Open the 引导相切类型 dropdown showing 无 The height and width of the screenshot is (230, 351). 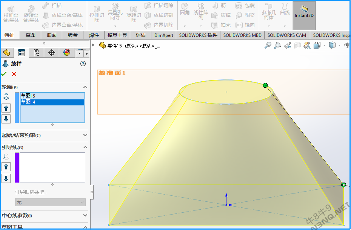point(50,202)
